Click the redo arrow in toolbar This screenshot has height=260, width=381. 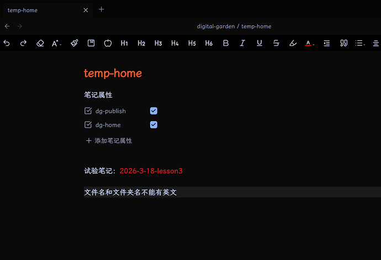(x=23, y=43)
